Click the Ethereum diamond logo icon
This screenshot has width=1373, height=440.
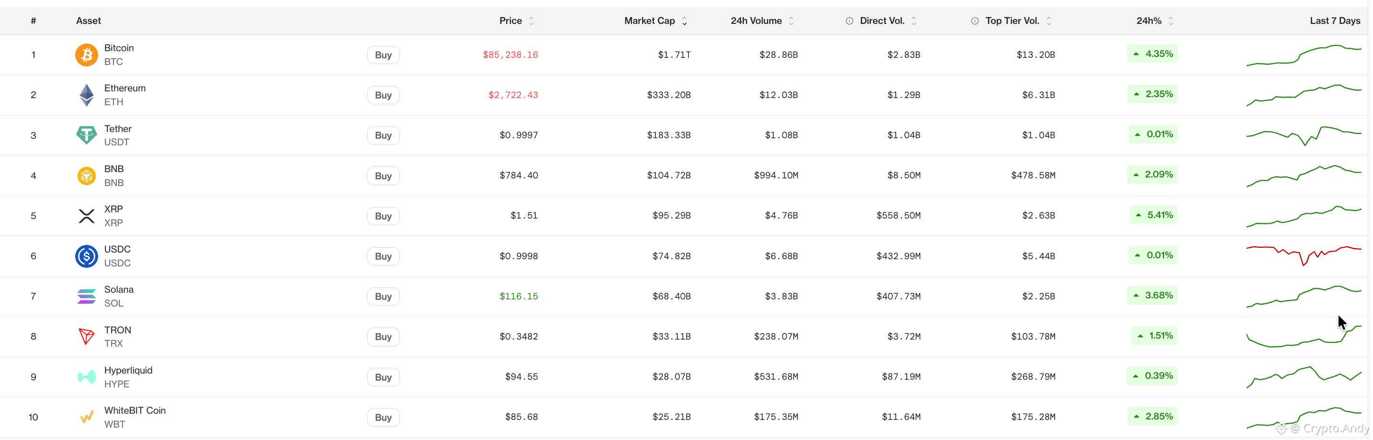pos(86,95)
